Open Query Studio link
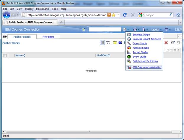184x140 pixels. [x=140, y=43]
